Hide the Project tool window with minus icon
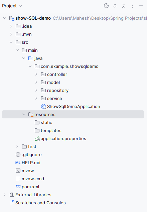 (141, 6)
